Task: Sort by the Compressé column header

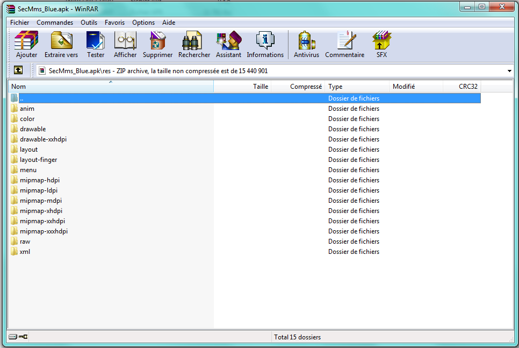Action: coord(298,87)
